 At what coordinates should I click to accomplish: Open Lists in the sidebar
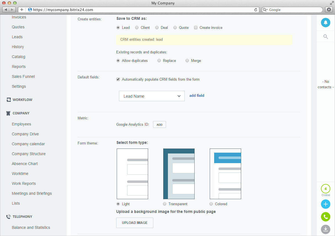tap(16, 203)
